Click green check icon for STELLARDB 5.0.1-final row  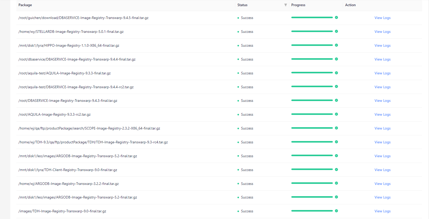pos(336,31)
